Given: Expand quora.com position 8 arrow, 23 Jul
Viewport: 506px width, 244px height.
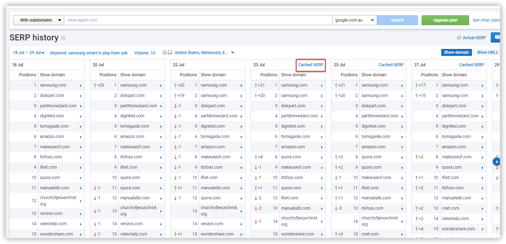Looking at the screenshot, I should pyautogui.click(x=321, y=157).
